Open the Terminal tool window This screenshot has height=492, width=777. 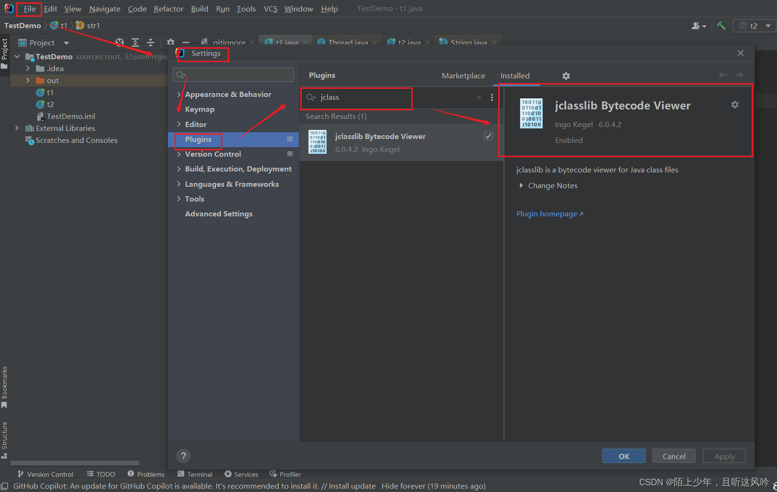(195, 474)
